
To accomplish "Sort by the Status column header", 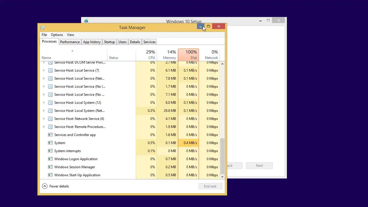I will pos(121,55).
